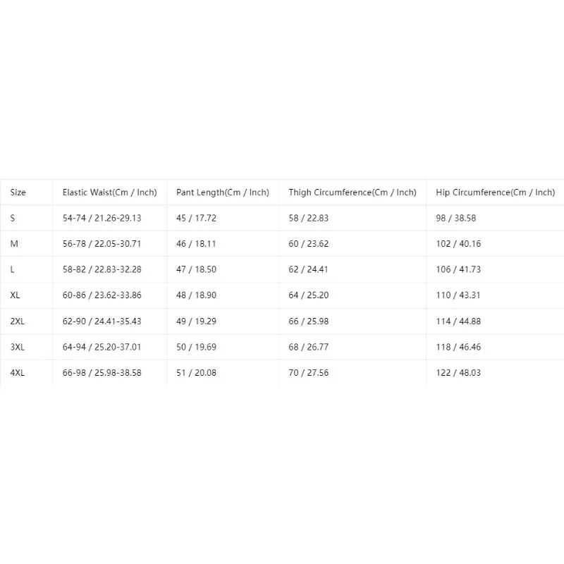Select the S size row label
The width and height of the screenshot is (564, 564).
[x=13, y=218]
